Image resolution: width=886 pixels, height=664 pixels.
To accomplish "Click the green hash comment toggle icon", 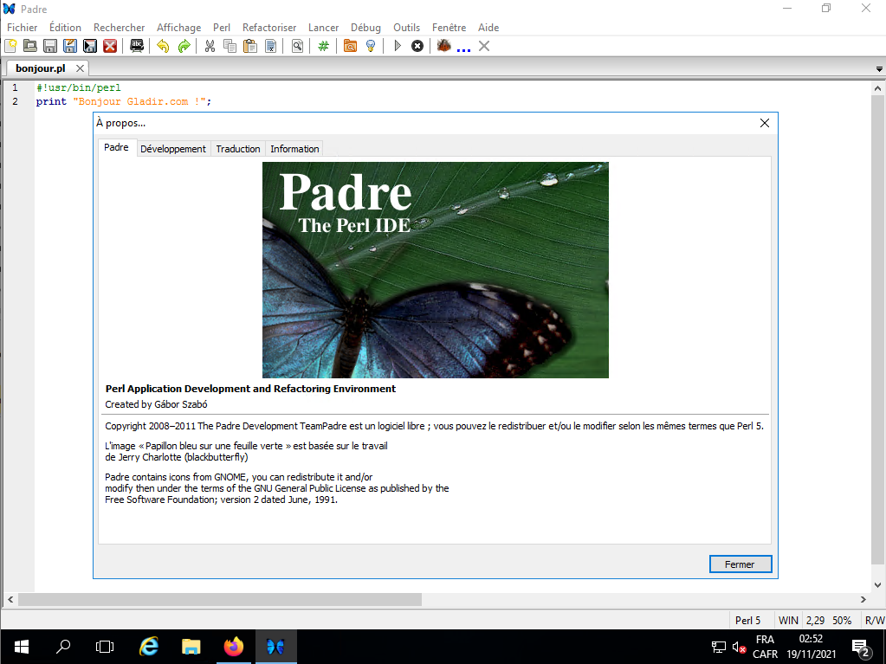I will 323,46.
